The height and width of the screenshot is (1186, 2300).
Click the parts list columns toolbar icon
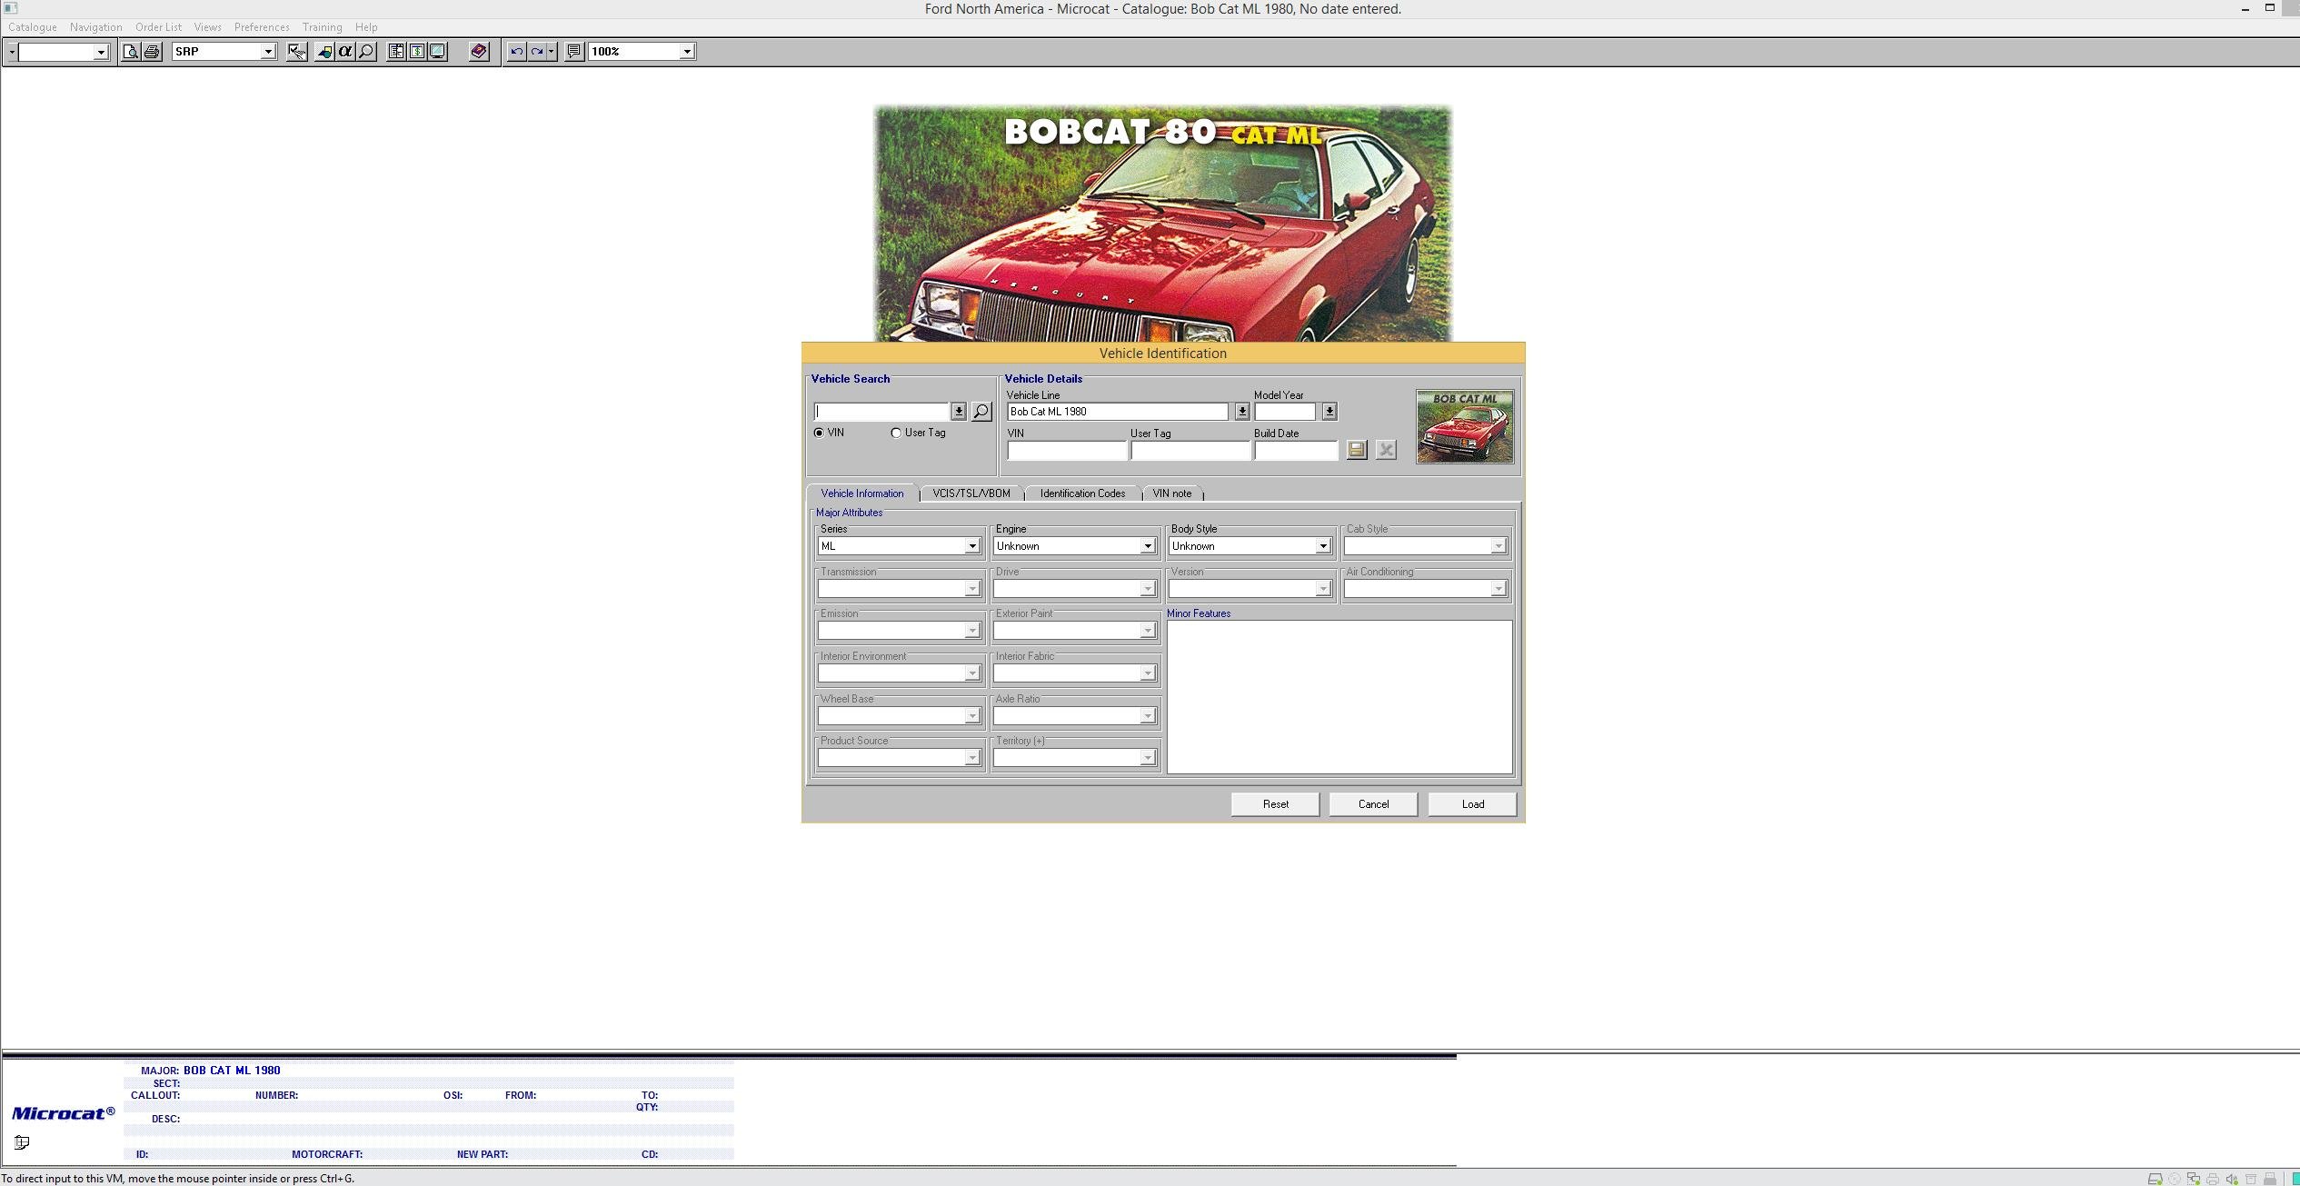click(396, 52)
